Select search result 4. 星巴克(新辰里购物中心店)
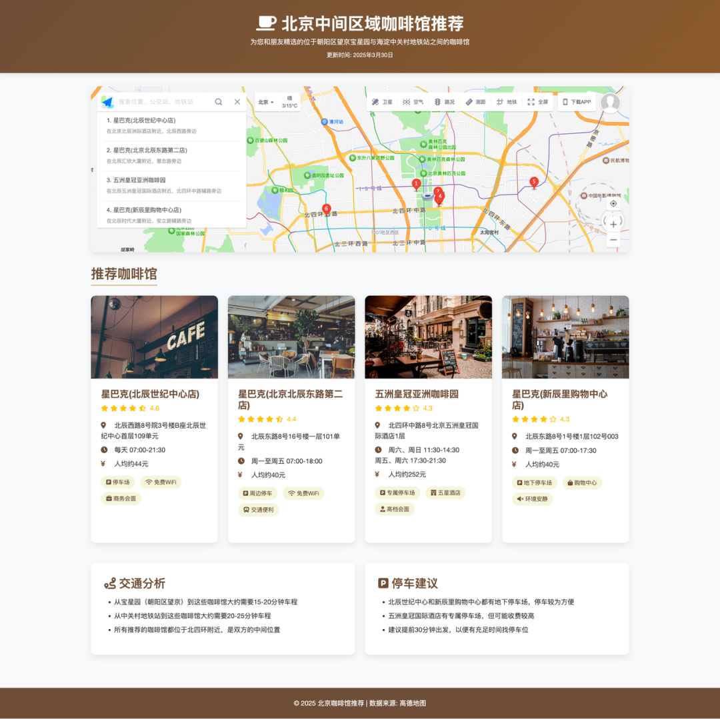 tap(172, 215)
